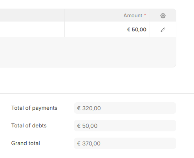Viewport: 194px width, 158px height.
Task: Focus the Total of payments € 320,00 field
Action: click(125, 108)
